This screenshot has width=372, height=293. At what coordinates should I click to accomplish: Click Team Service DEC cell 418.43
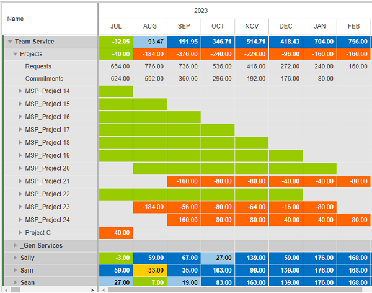point(286,42)
